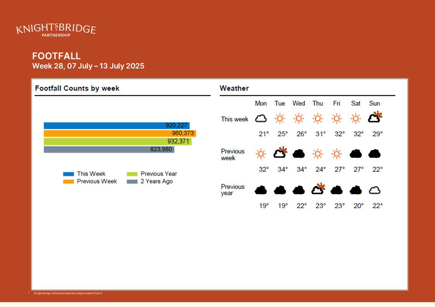Screen dimensions: 435x307
Task: Select the grey 823,980 footfall bar
Action: click(x=109, y=149)
